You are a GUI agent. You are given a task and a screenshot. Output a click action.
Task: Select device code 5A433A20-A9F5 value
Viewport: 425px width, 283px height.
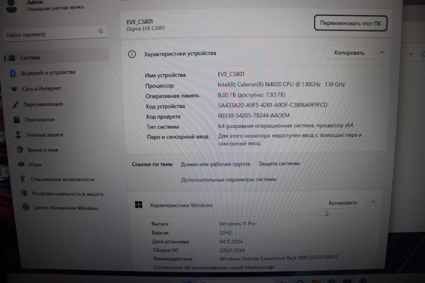(x=272, y=105)
